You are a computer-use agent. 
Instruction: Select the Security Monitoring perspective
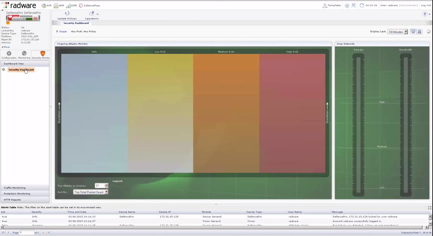(x=41, y=55)
